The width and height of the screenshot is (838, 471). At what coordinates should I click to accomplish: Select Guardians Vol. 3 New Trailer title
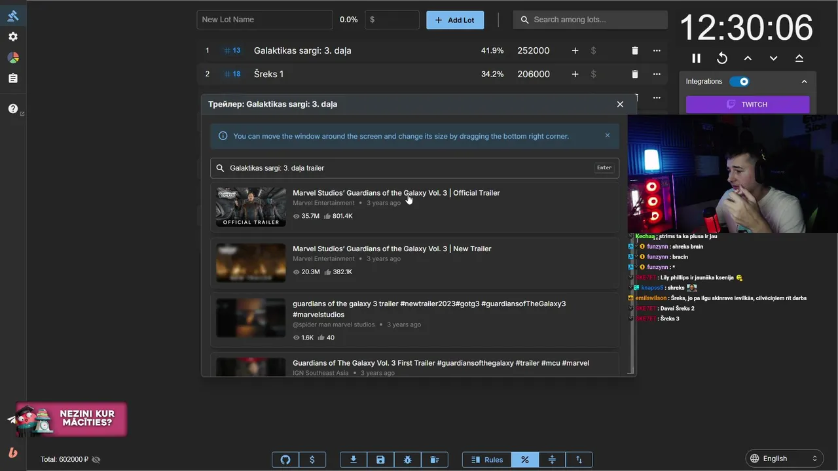392,249
